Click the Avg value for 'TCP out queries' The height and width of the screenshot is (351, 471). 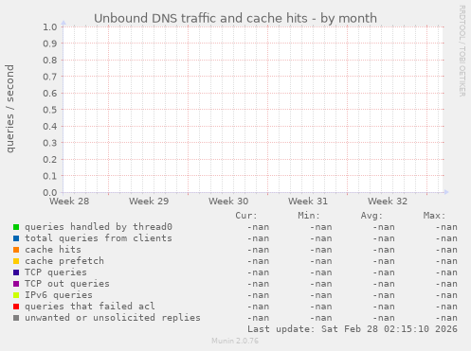384,284
